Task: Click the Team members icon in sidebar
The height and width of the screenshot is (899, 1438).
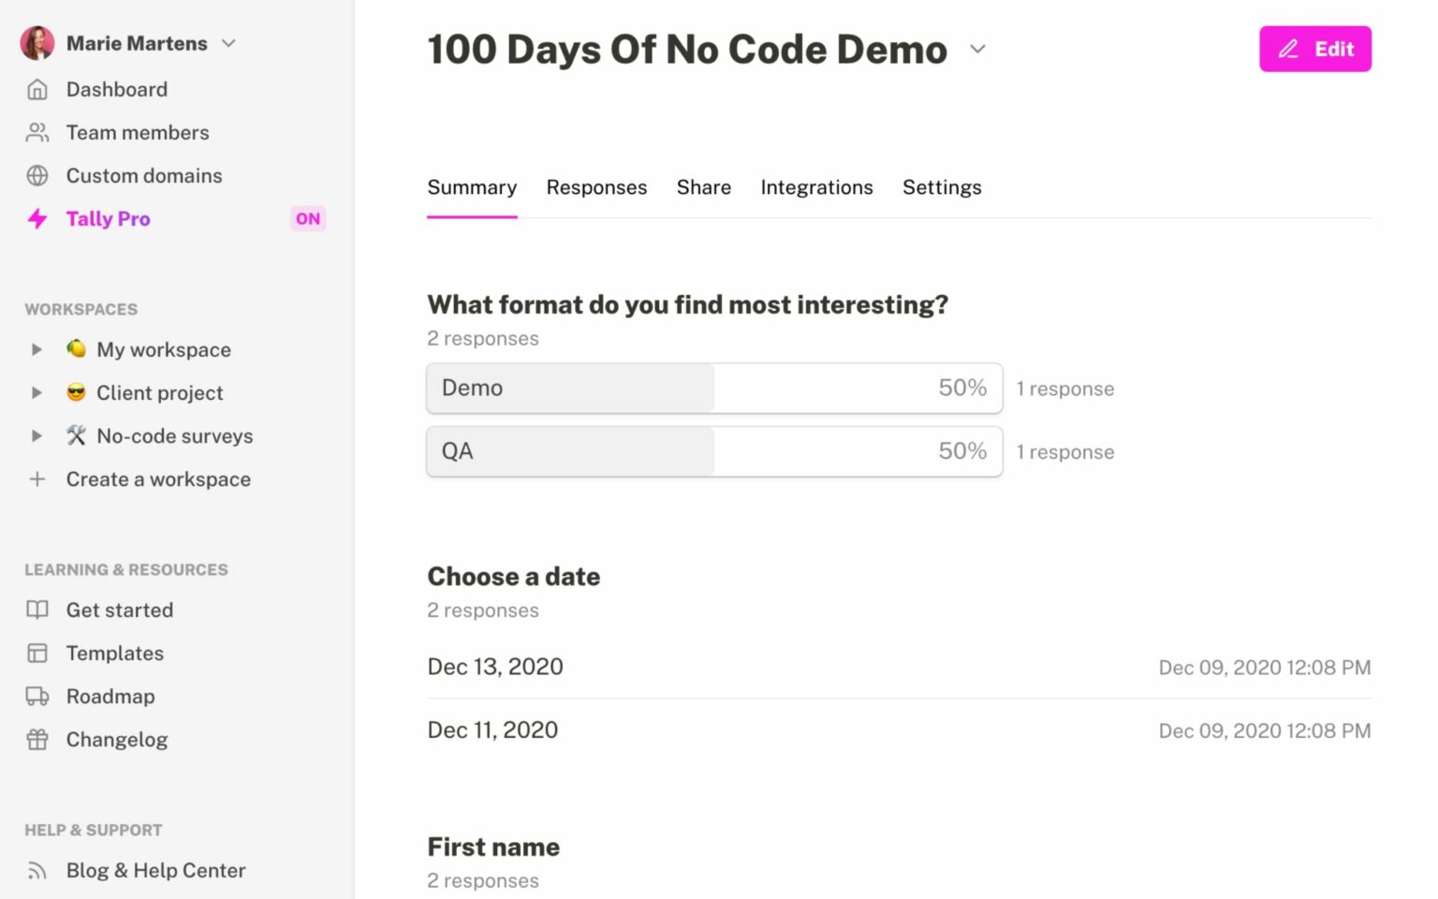Action: tap(37, 132)
